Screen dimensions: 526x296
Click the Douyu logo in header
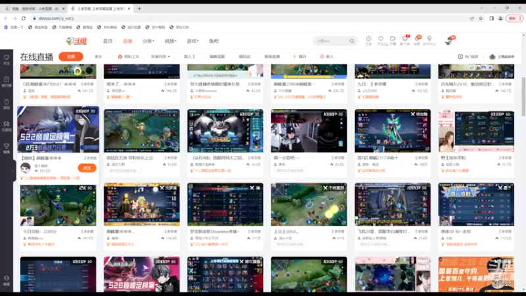[76, 41]
